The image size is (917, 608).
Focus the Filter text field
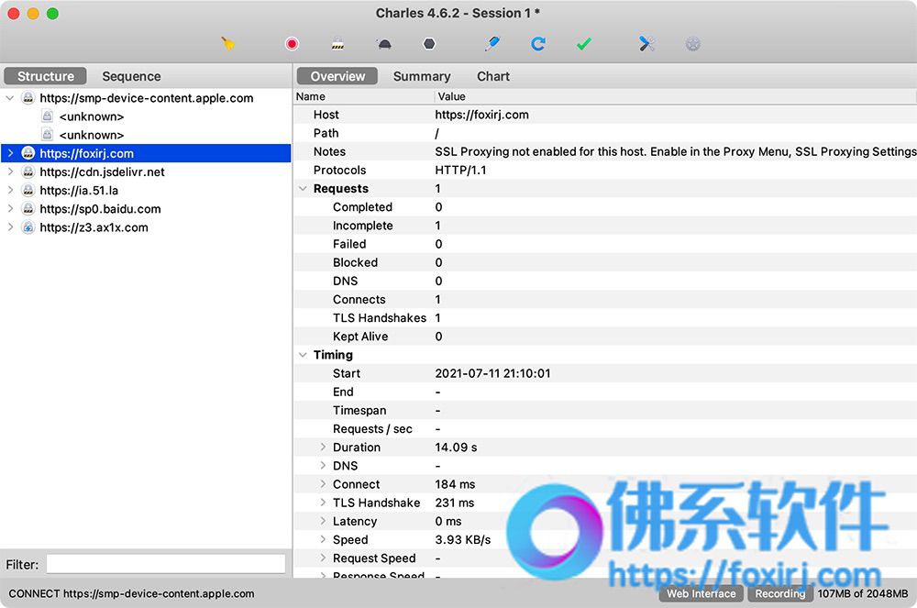coord(166,564)
